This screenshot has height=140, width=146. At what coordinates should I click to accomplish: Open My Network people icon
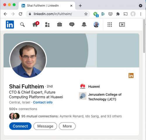pyautogui.click(x=47, y=25)
